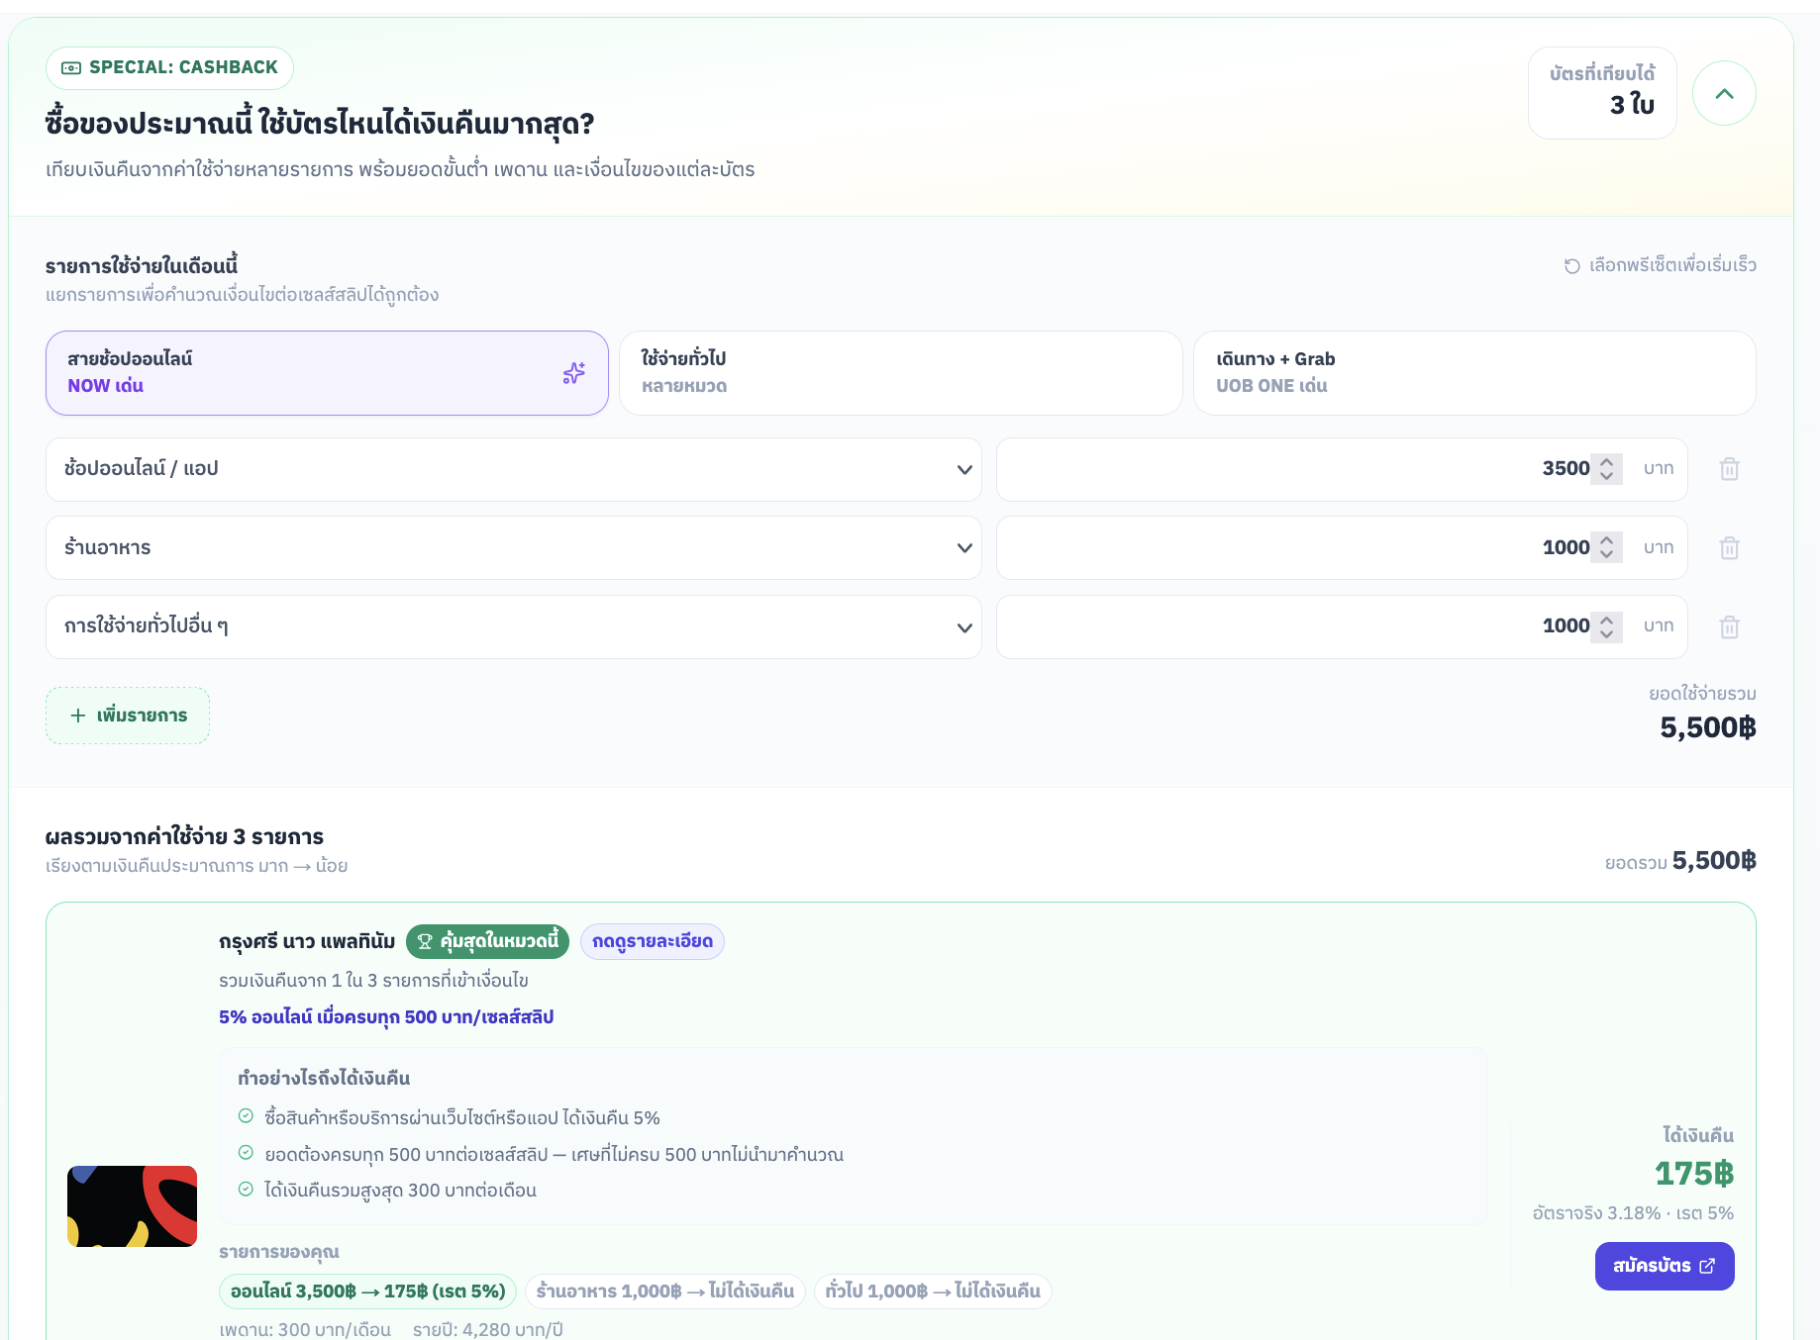Click the stepper arrows on การใช้จ่ายทั่วไปอื่น ๆ amount

[1607, 626]
